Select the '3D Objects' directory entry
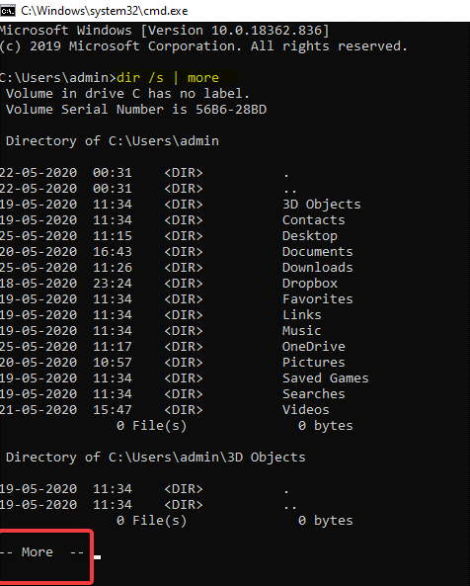Screen dimensions: 470x586 (322, 205)
